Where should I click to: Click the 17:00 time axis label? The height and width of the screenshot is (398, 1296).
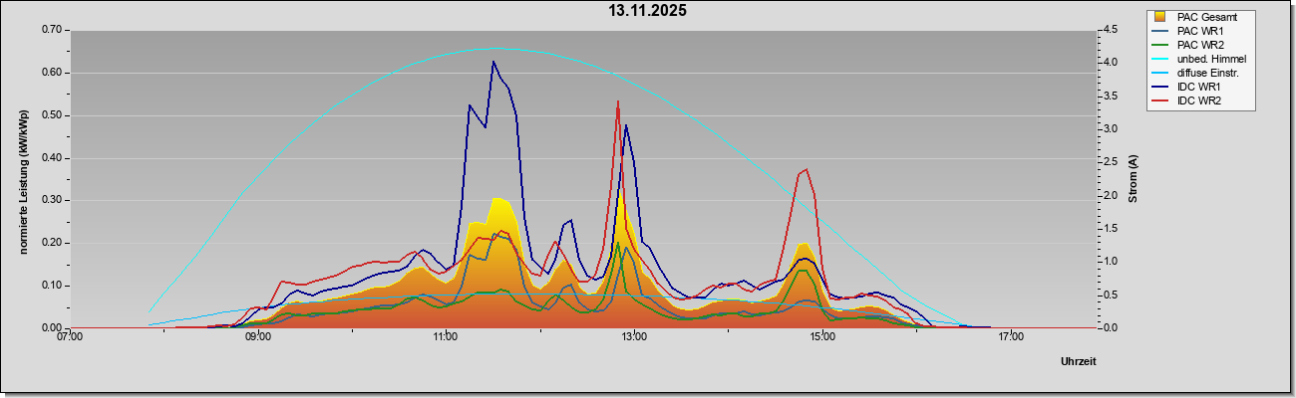click(x=1010, y=337)
